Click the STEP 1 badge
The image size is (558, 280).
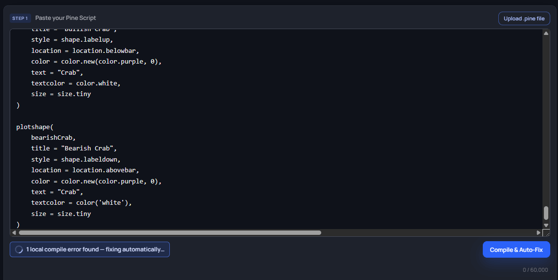[20, 18]
